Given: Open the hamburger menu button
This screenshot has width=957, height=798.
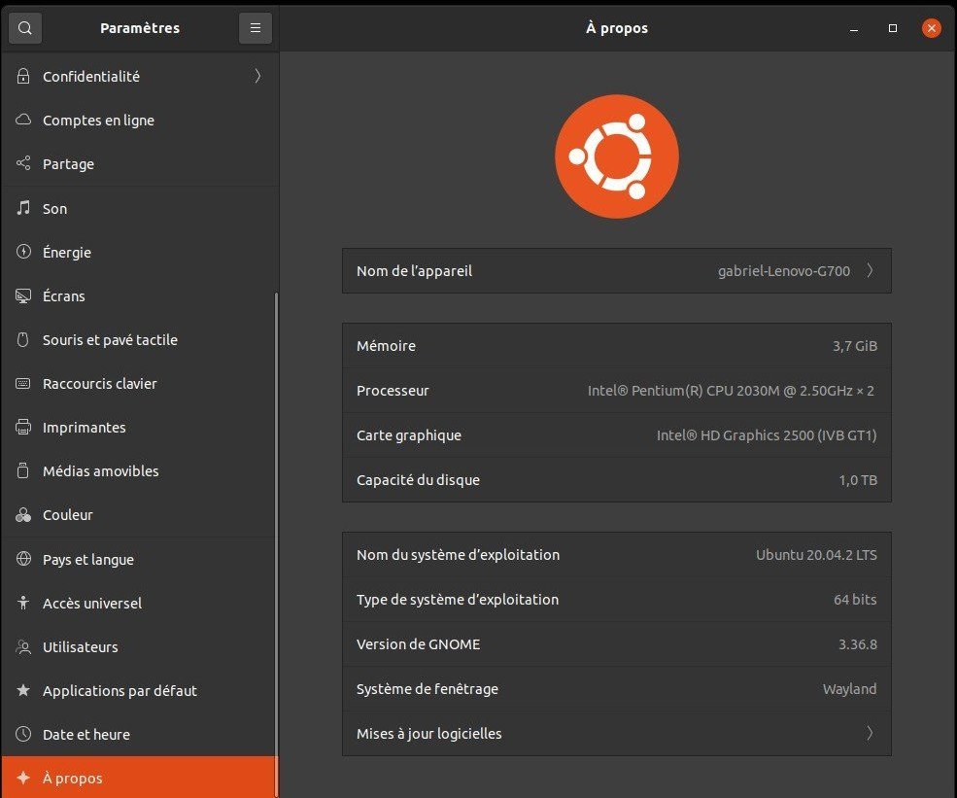Looking at the screenshot, I should point(256,28).
